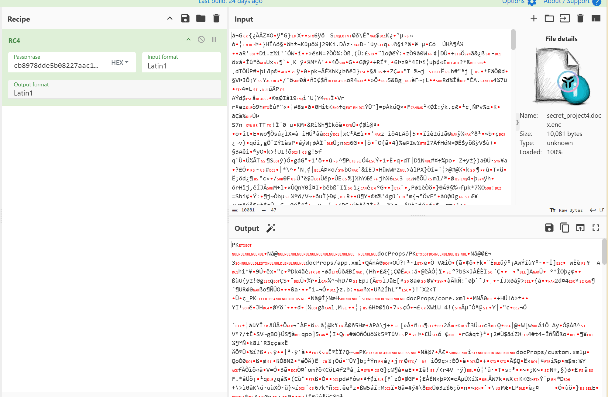Screen dimensions: 608x397
Task: Click the File details heading
Action: [562, 39]
